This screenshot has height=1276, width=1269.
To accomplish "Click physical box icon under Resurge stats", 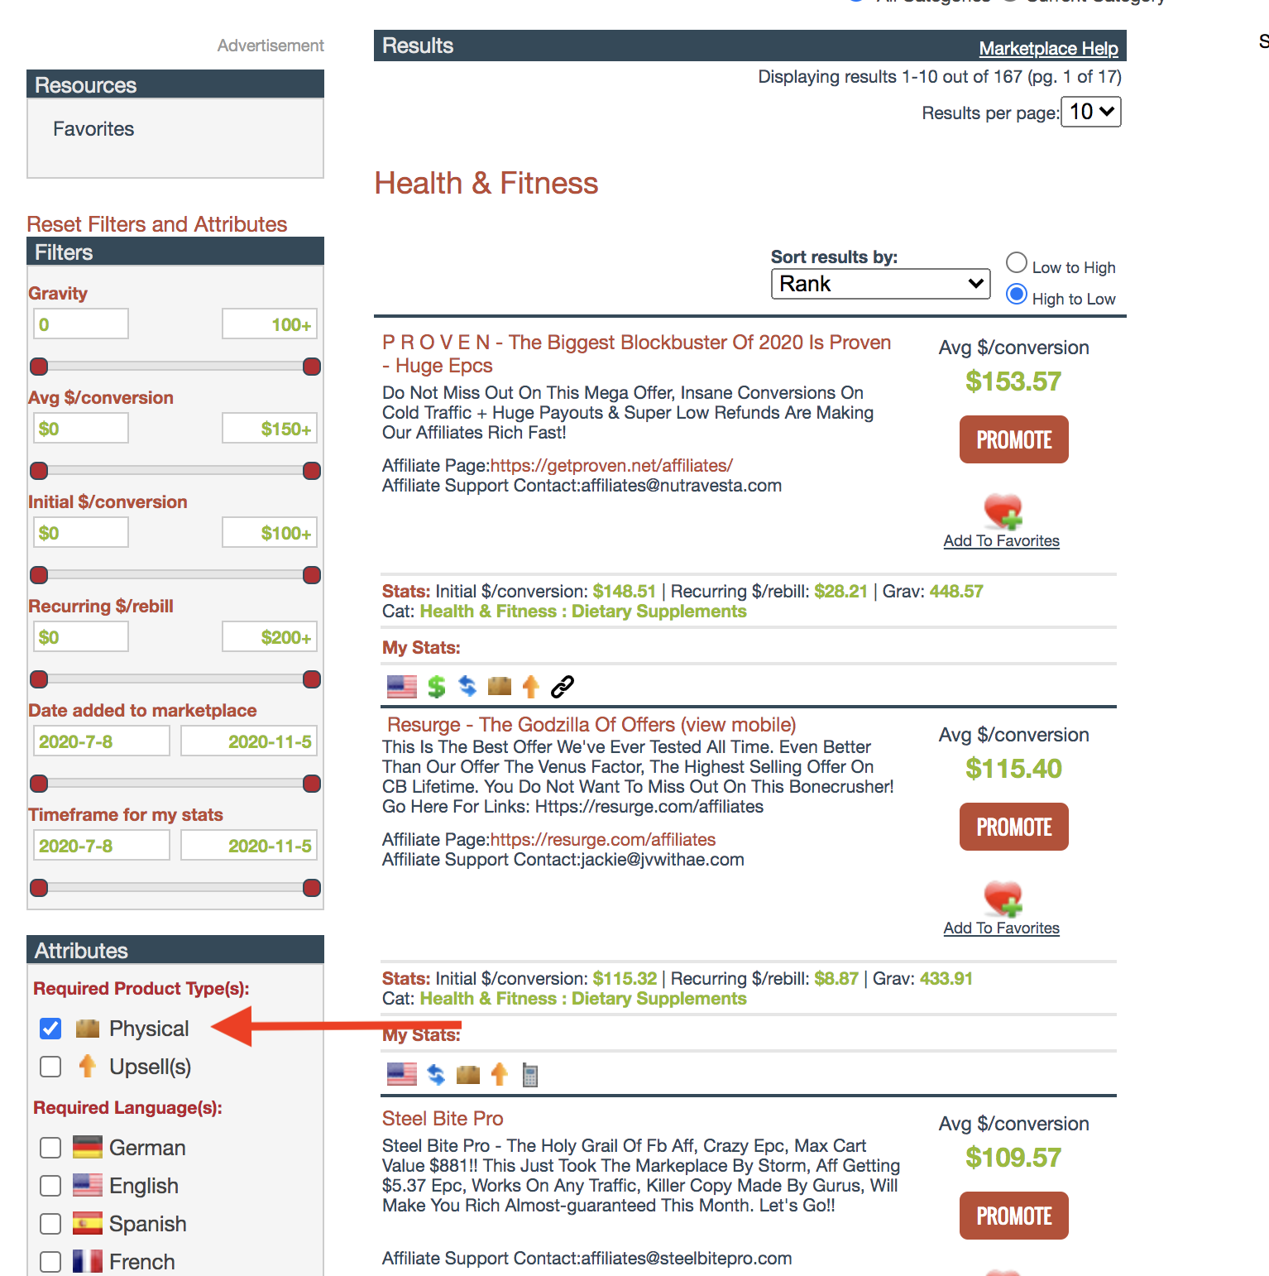I will pos(468,1074).
